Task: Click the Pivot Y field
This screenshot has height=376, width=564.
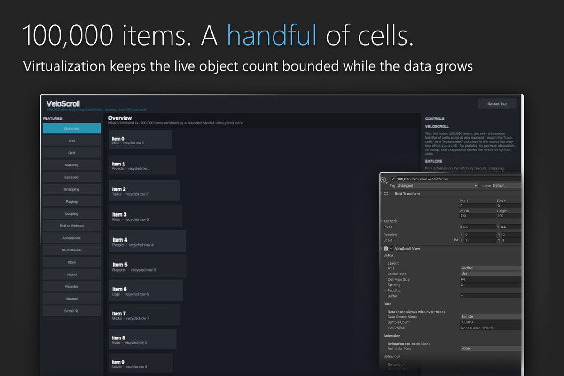Action: [511, 227]
